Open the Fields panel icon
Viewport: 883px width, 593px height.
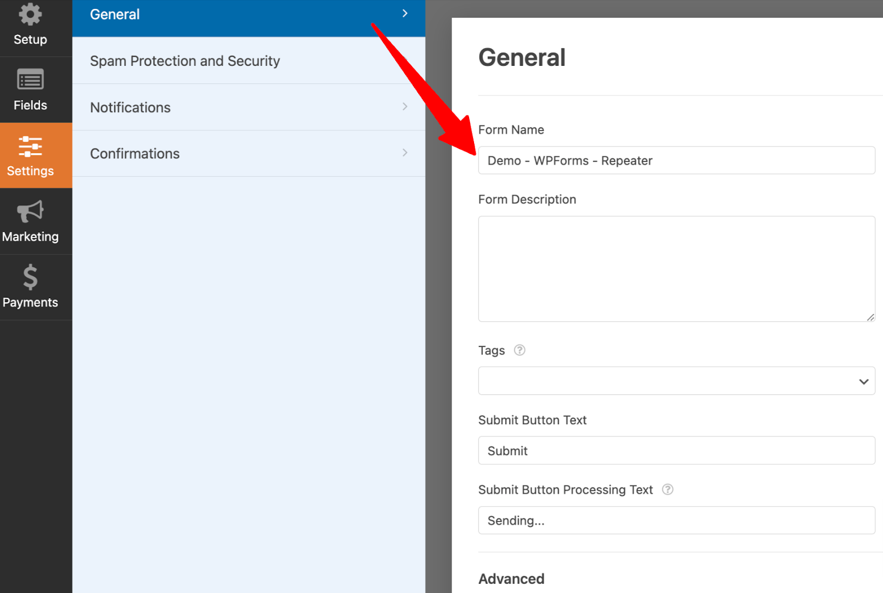(30, 80)
